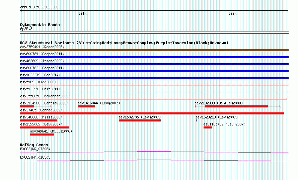Click the esv2759401 (Redon2006) label

(x=42, y=47)
